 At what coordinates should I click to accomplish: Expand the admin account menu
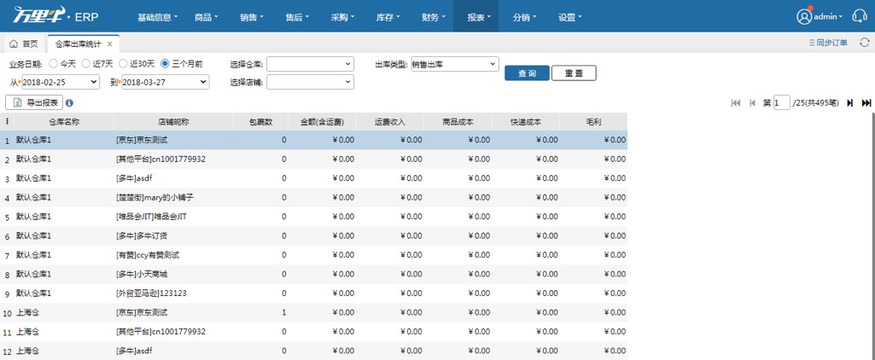pos(828,17)
